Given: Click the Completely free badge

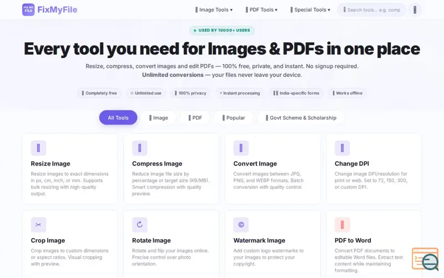Looking at the screenshot, I should (99, 93).
